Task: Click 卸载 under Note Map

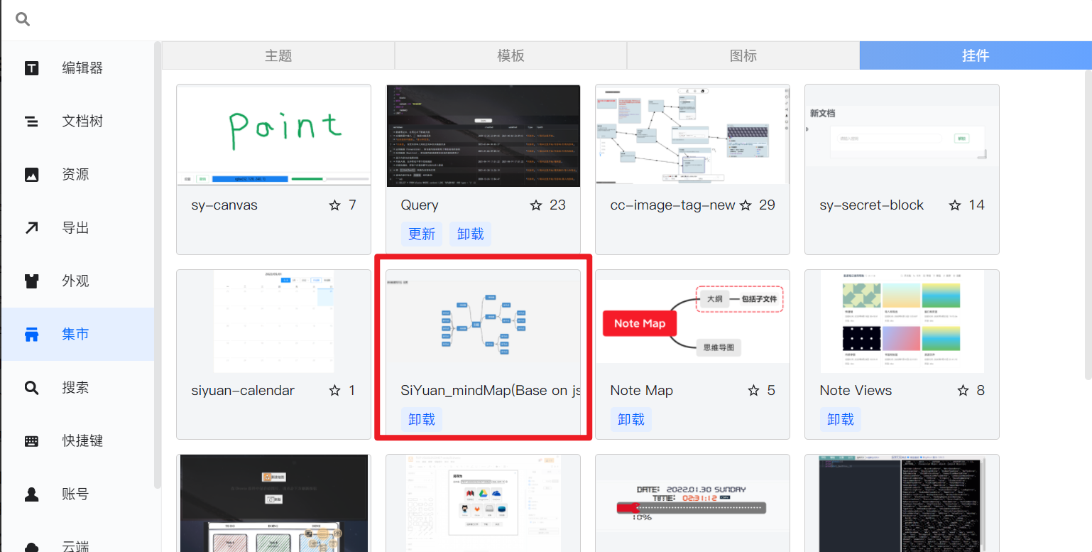Action: [x=631, y=420]
